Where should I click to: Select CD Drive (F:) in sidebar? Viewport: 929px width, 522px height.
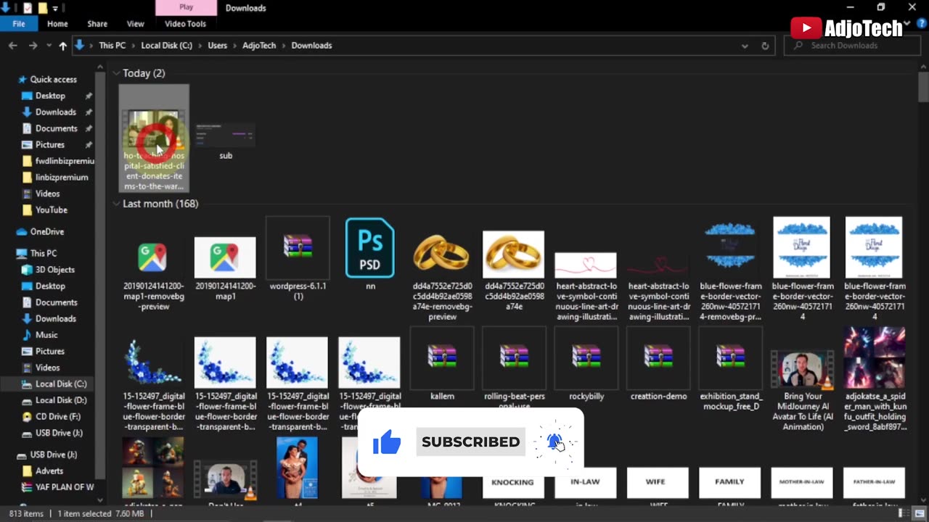[x=57, y=417]
